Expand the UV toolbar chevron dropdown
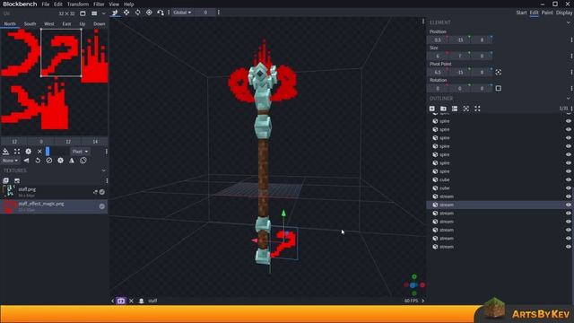Image resolution: width=574 pixels, height=323 pixels. [104, 13]
